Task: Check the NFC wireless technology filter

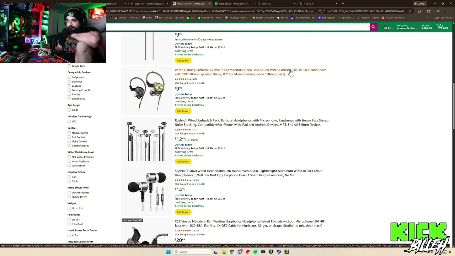Action: pos(69,121)
